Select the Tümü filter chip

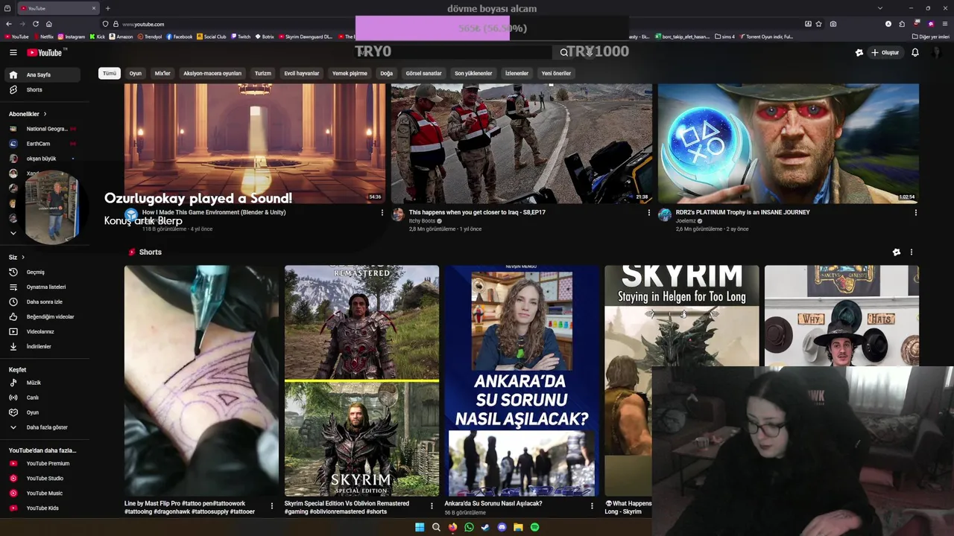tap(110, 73)
